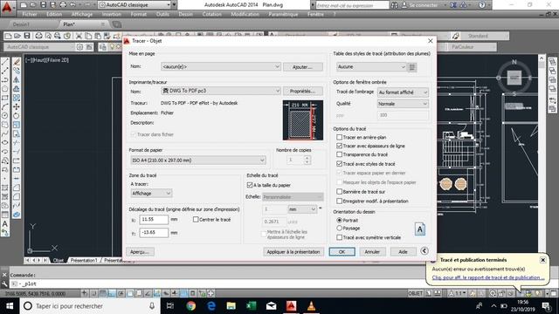This screenshot has width=559, height=314.
Task: Select the Mirror modify tool
Action: (17, 79)
